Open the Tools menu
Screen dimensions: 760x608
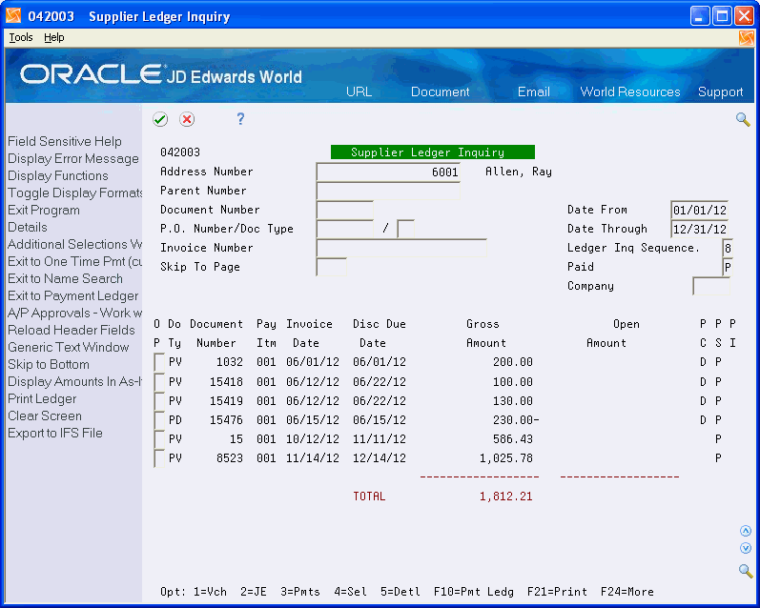click(21, 37)
